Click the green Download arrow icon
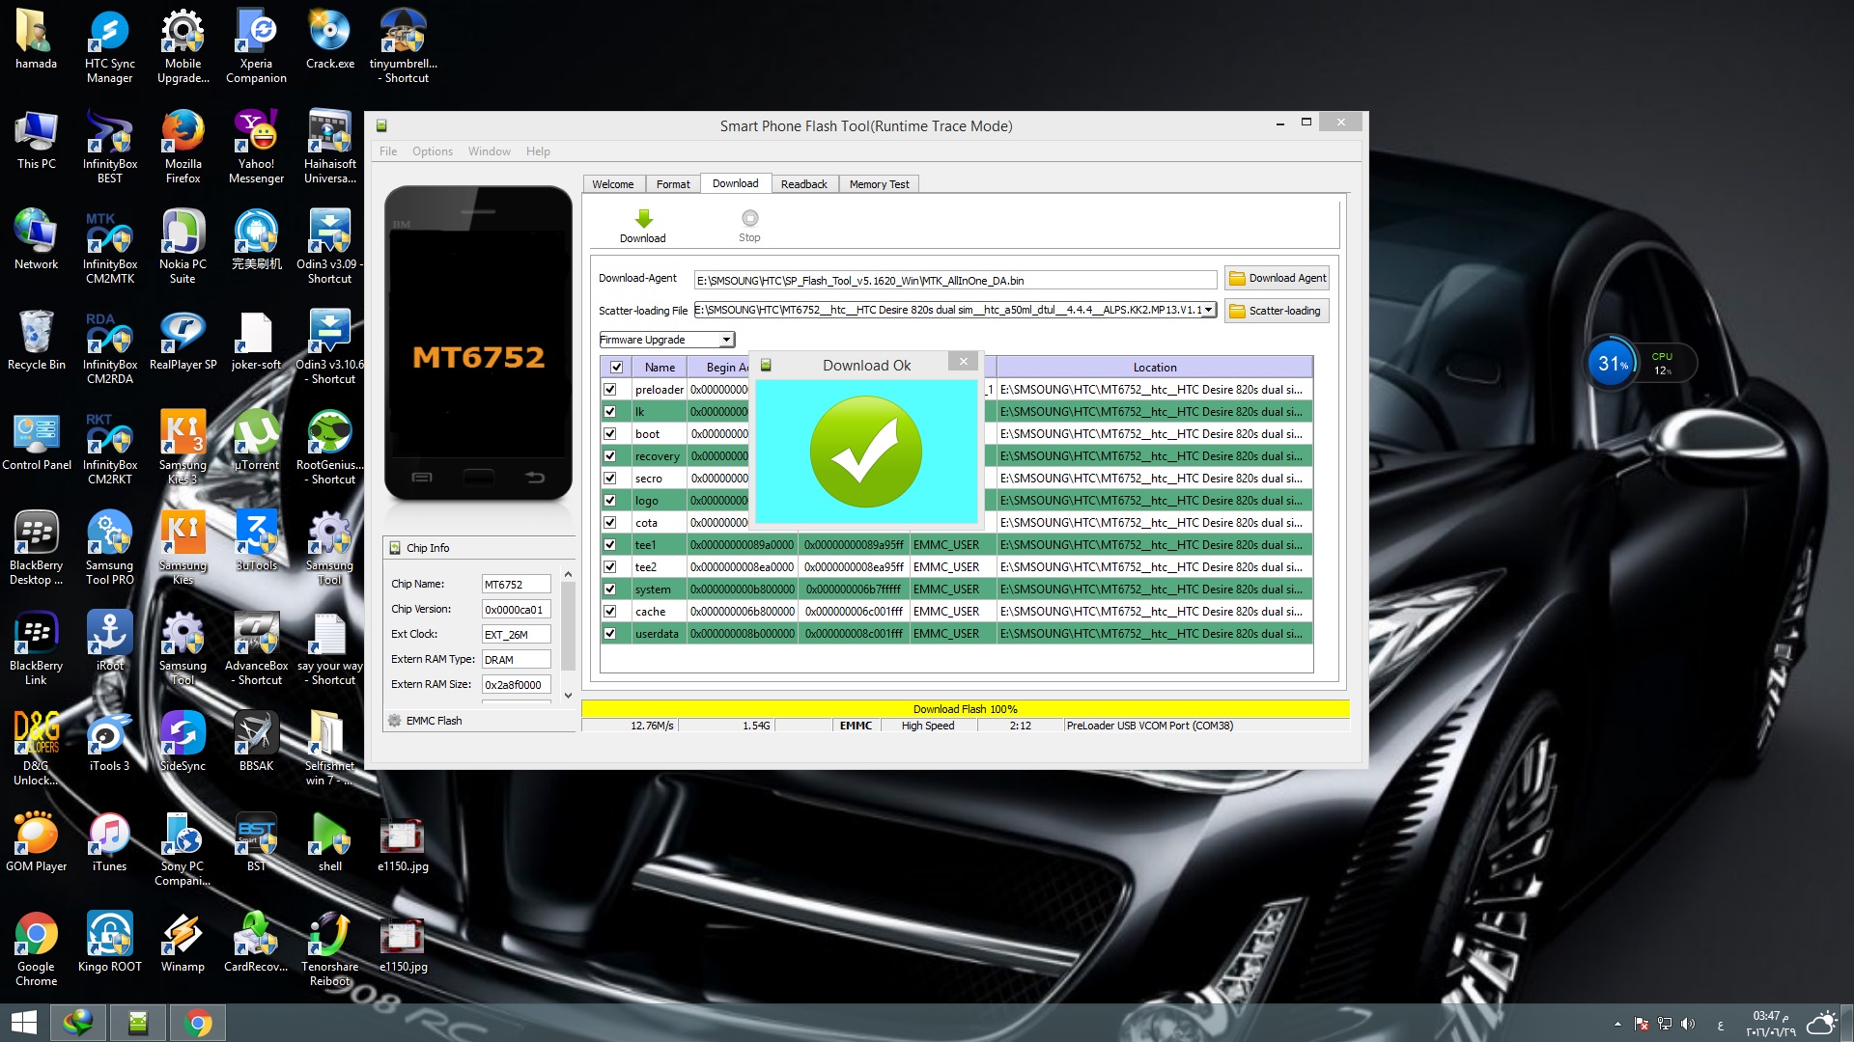Viewport: 1854px width, 1042px height. (643, 219)
